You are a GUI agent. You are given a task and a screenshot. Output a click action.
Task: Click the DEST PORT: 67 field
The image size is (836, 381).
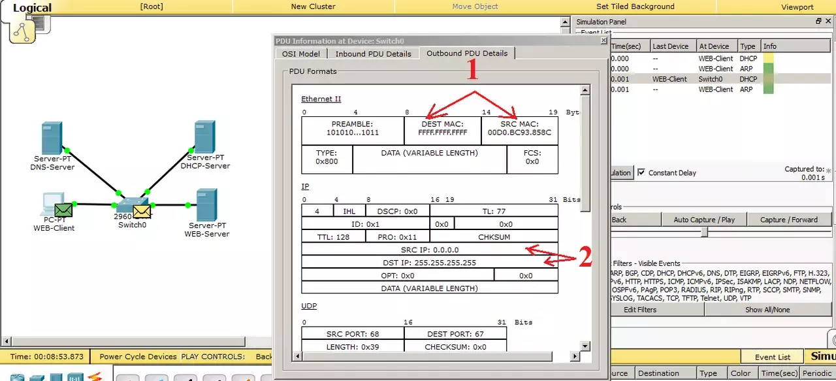tap(456, 334)
